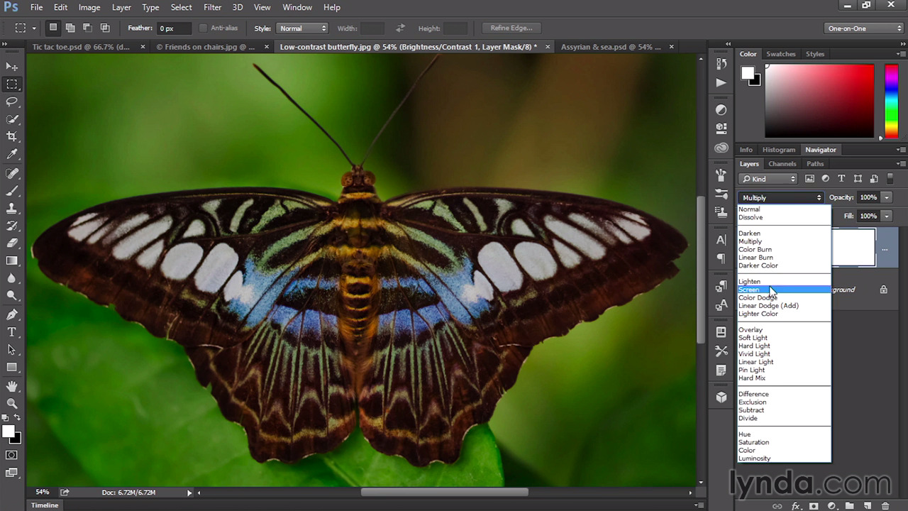Open the tool preset picker arrow
The image size is (908, 511).
coord(34,28)
